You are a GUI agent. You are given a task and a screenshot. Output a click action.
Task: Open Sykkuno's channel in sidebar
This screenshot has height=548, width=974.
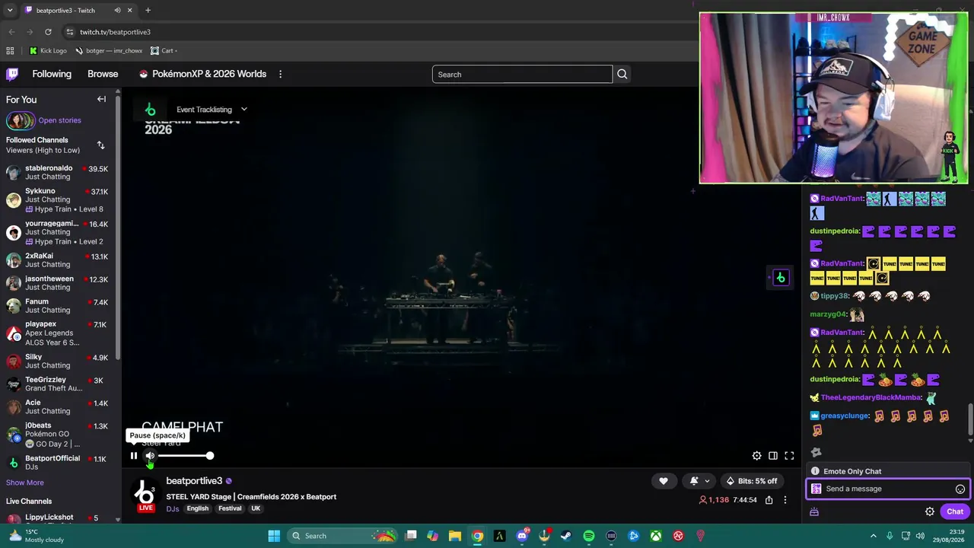click(x=57, y=200)
